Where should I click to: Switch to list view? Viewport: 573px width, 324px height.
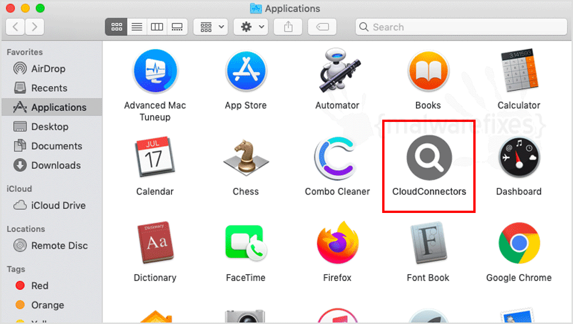(x=137, y=27)
